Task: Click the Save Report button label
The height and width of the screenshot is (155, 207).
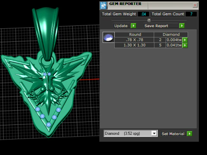Action: pos(156,26)
